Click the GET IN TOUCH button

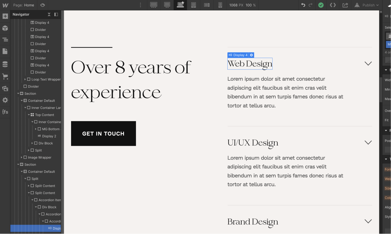point(103,133)
